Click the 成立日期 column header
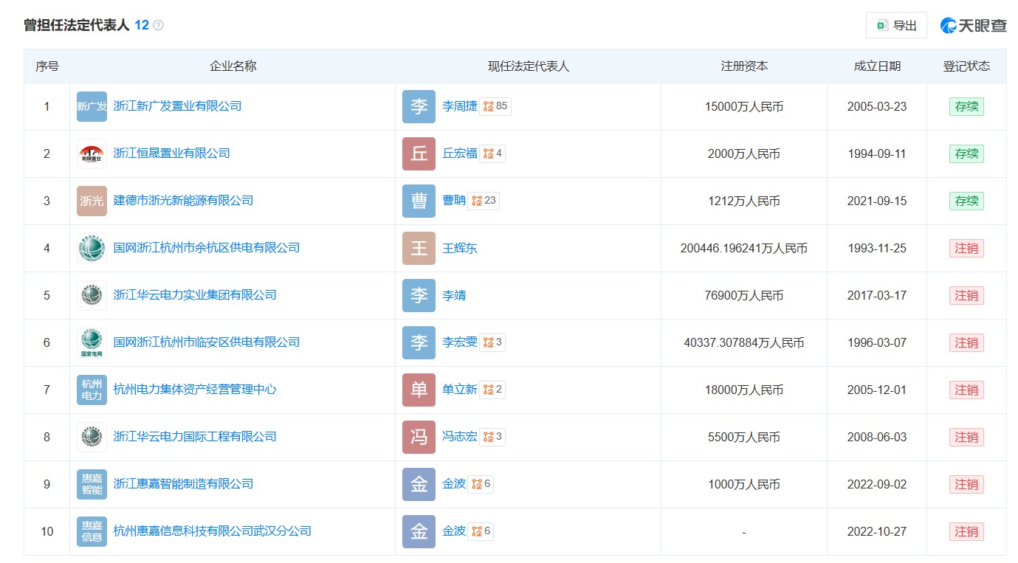Screen dimensions: 1018x563 click(x=877, y=66)
